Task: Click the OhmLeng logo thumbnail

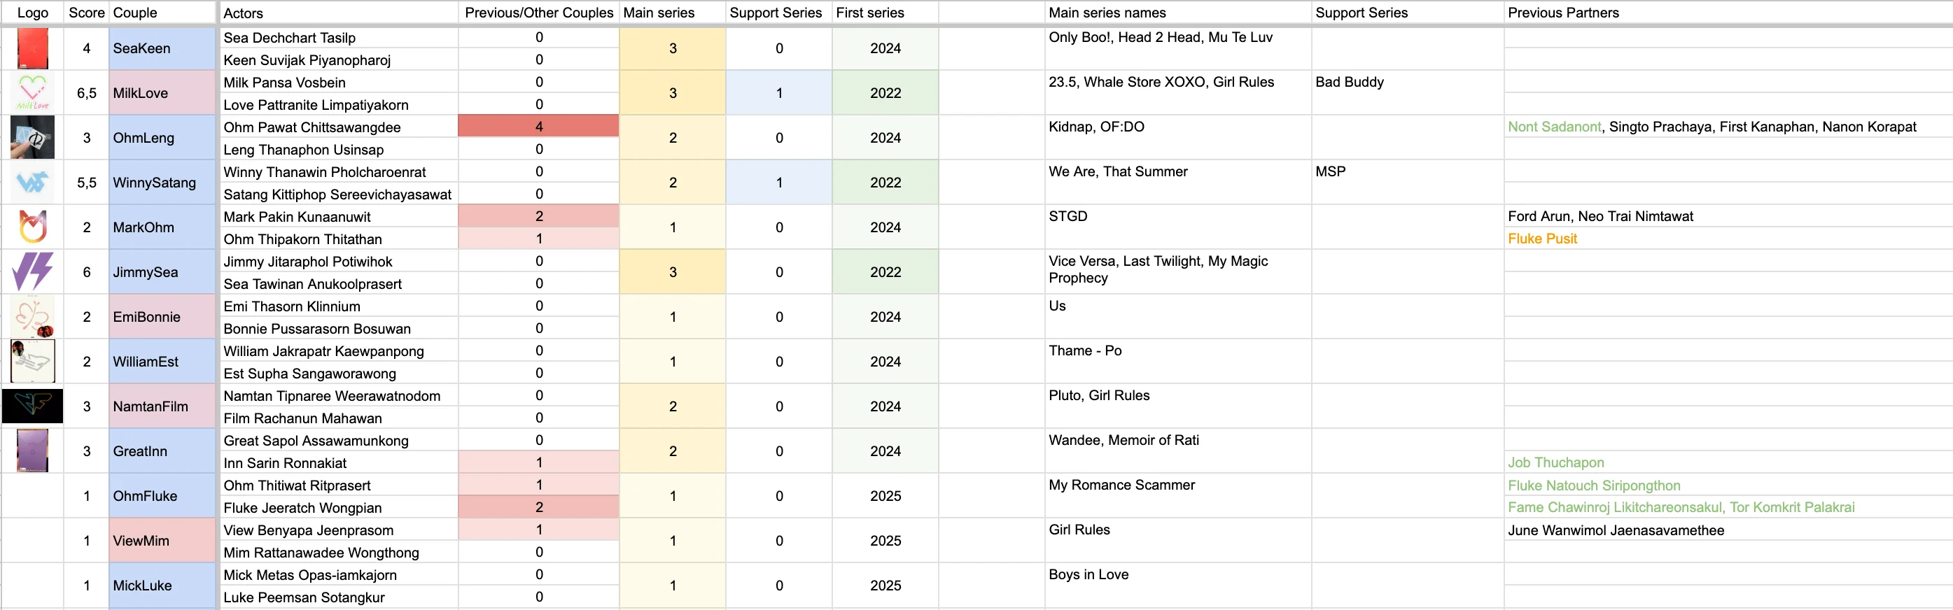Action: tap(33, 137)
